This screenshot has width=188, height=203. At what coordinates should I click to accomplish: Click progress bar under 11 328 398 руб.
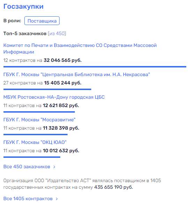(x=36, y=135)
